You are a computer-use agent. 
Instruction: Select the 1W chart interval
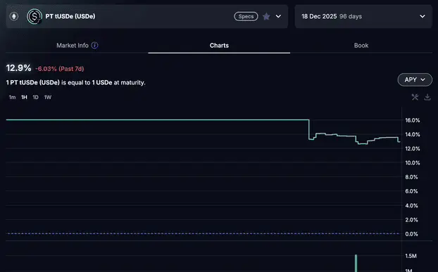(48, 97)
